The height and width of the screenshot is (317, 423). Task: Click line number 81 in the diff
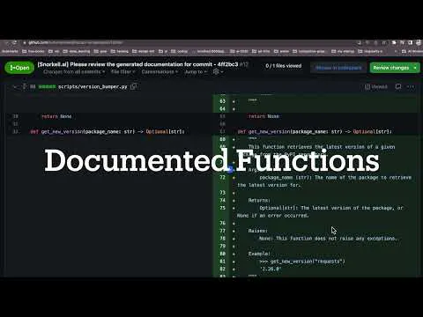pyautogui.click(x=222, y=262)
